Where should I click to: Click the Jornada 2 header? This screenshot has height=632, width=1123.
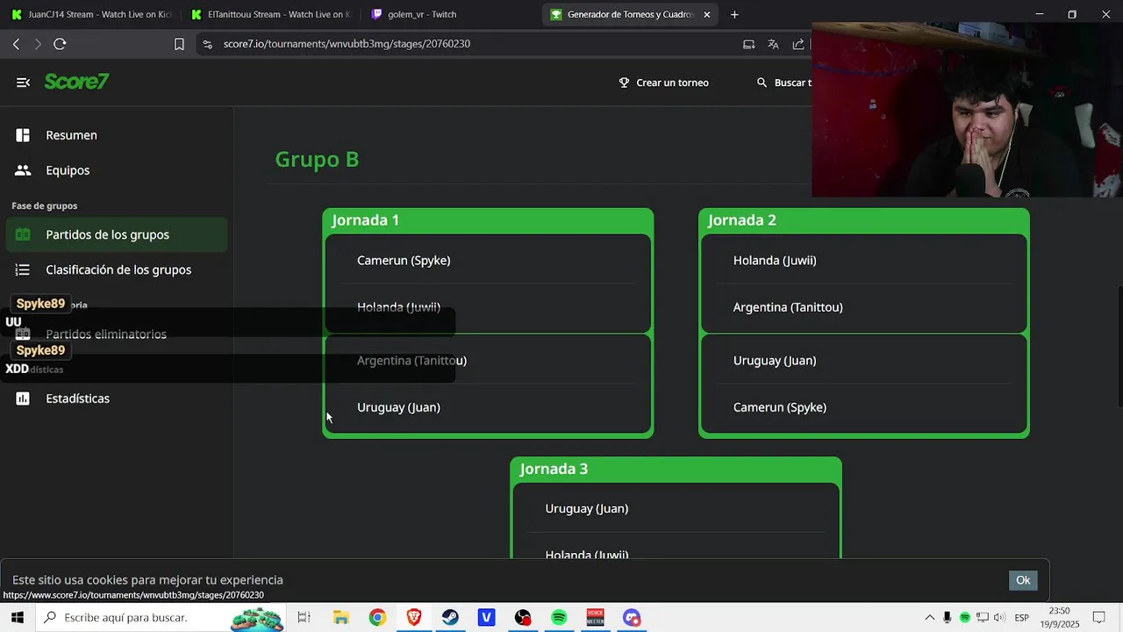[741, 220]
